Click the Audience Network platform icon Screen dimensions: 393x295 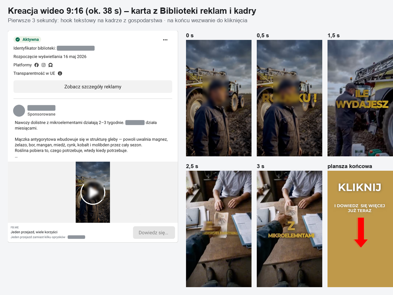(51, 65)
